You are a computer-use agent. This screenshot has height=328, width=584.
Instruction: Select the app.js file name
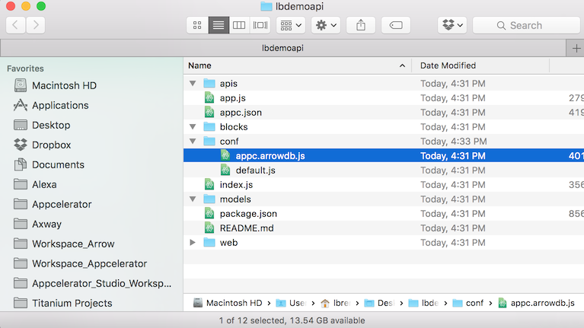click(x=232, y=98)
